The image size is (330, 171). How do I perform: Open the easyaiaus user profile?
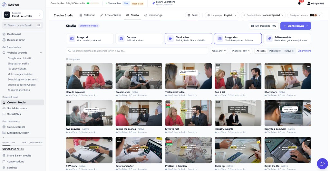tap(315, 3)
